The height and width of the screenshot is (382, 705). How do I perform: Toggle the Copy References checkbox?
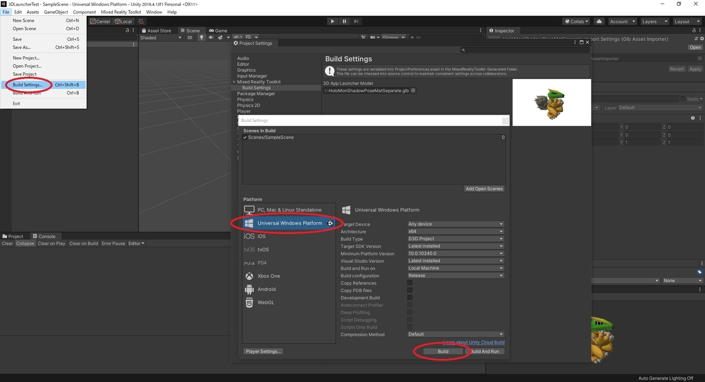(410, 283)
